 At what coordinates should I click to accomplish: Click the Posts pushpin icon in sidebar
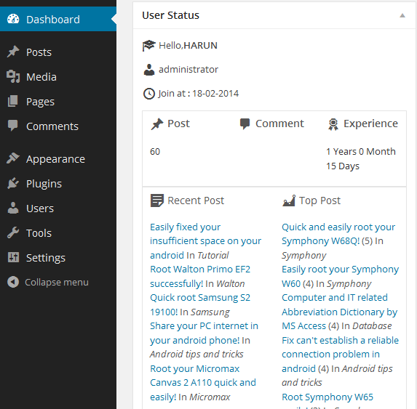click(13, 52)
